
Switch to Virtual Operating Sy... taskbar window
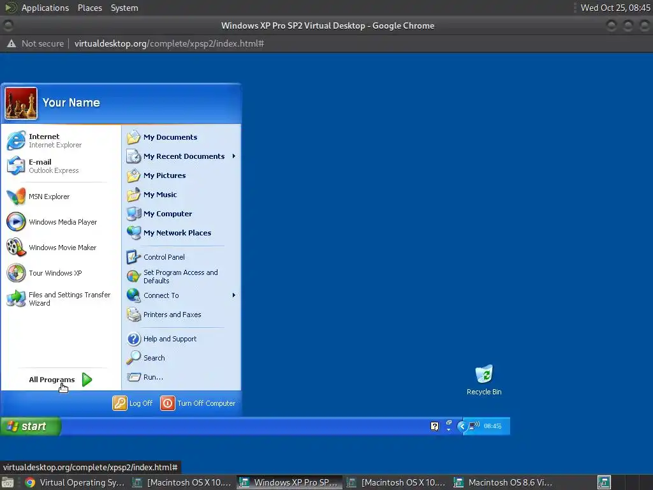(75, 482)
